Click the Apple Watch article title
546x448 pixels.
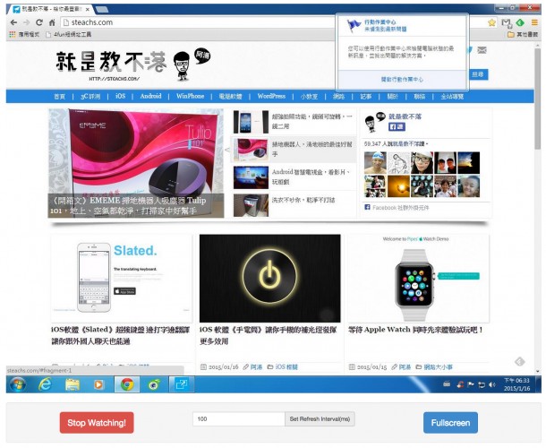416,330
